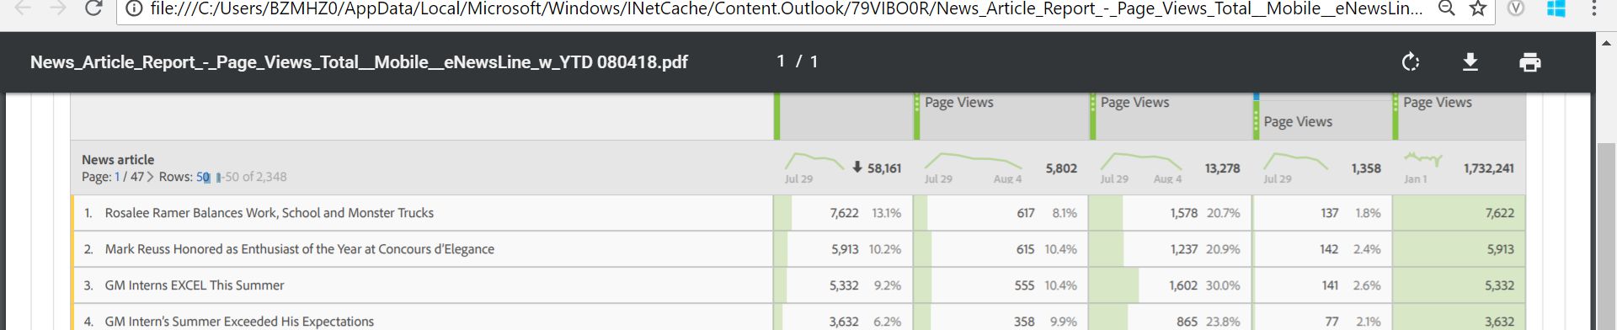Click the 137 value in row 1

(x=1330, y=213)
